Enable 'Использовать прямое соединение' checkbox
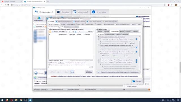Screen dimensions: 181x102 99,39
